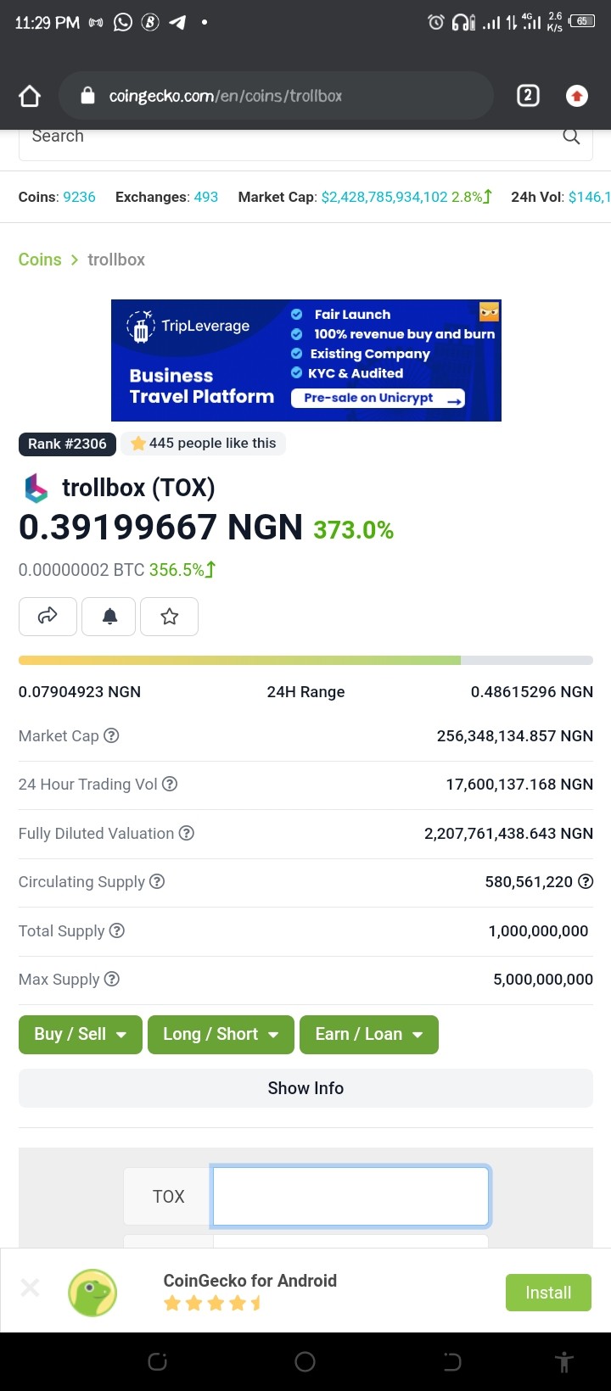
Task: Click the share arrow icon
Action: [48, 617]
